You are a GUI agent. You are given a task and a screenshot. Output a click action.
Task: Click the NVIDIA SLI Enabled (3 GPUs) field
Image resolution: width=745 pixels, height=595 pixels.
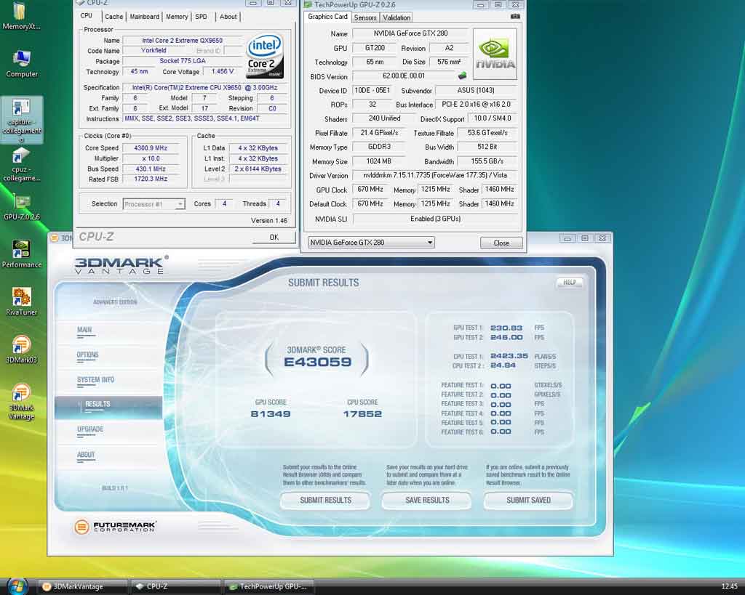435,219
